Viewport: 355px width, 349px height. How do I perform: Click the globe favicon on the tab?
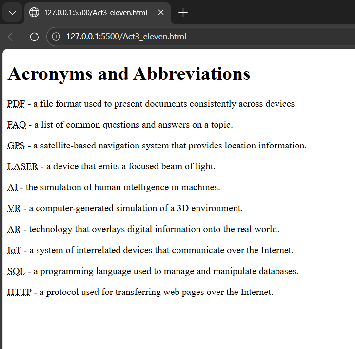[x=34, y=13]
